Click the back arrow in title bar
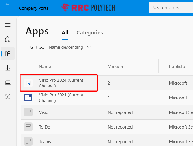 click(7, 5)
